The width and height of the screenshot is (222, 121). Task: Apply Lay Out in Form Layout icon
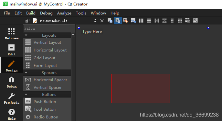click(172, 21)
